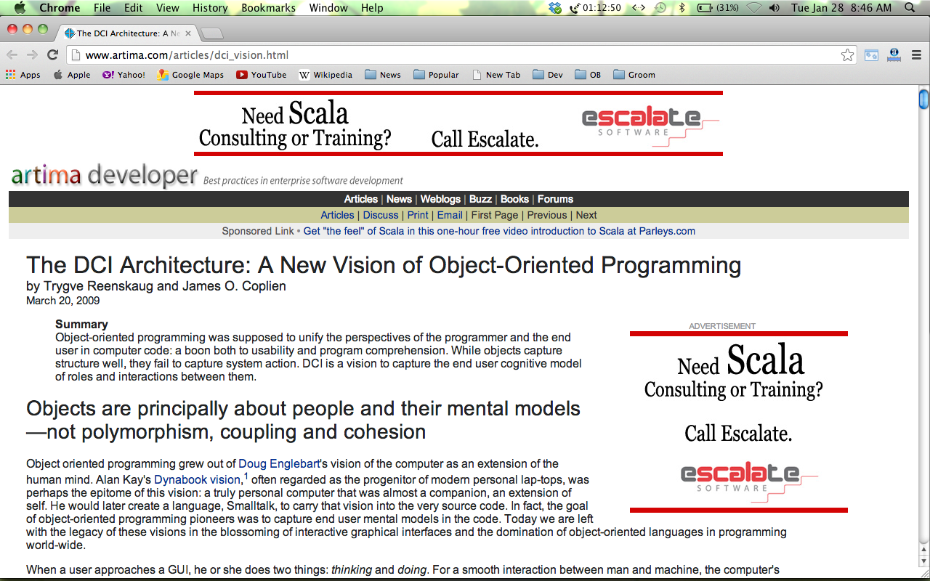The height and width of the screenshot is (581, 930).
Task: Click the volume speaker icon in menu bar
Action: coord(775,8)
